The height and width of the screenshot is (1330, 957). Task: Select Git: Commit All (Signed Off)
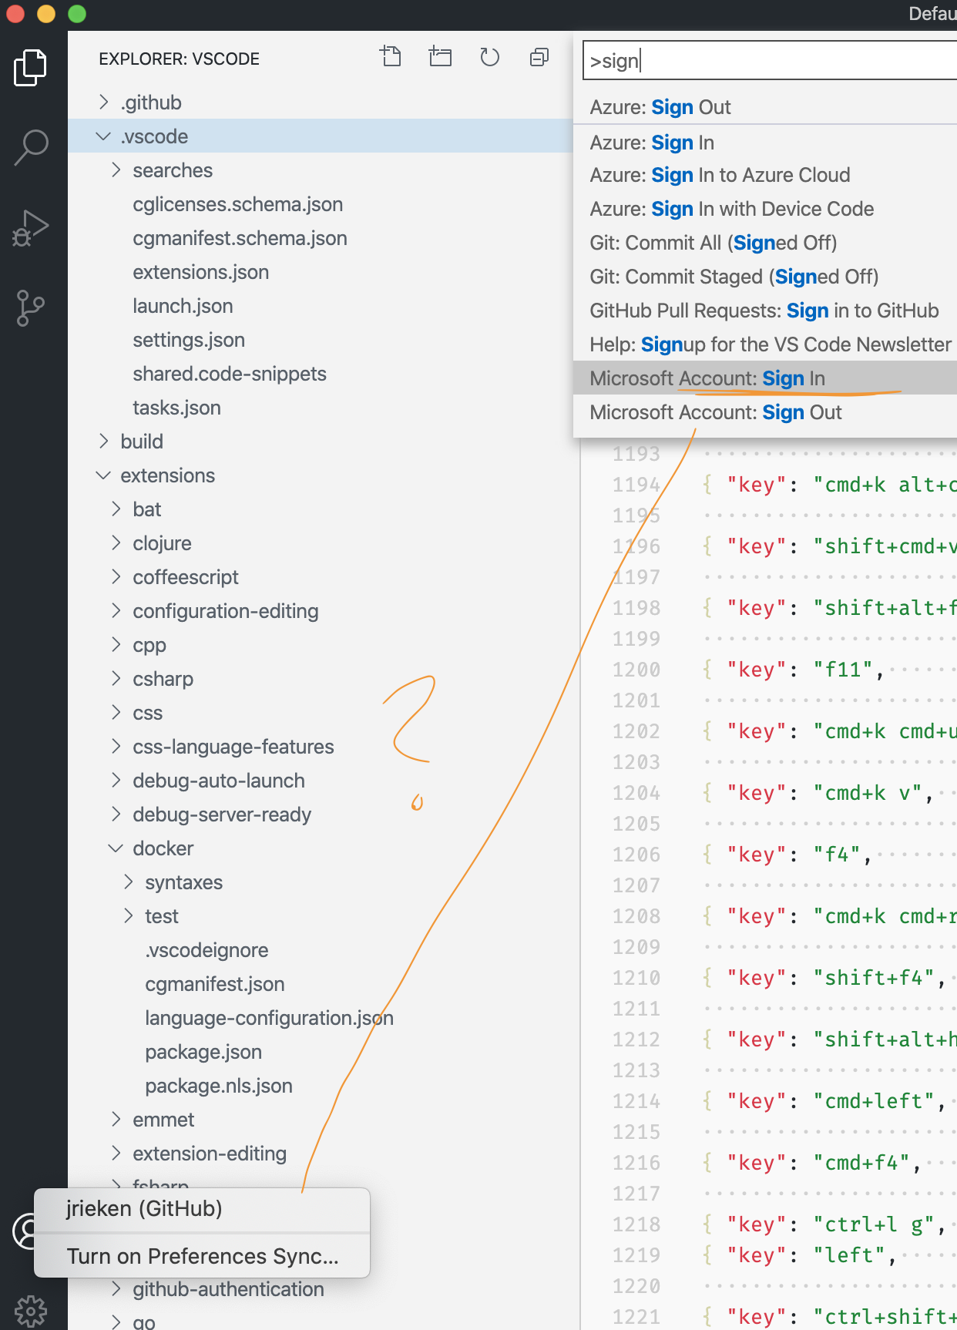(x=765, y=243)
